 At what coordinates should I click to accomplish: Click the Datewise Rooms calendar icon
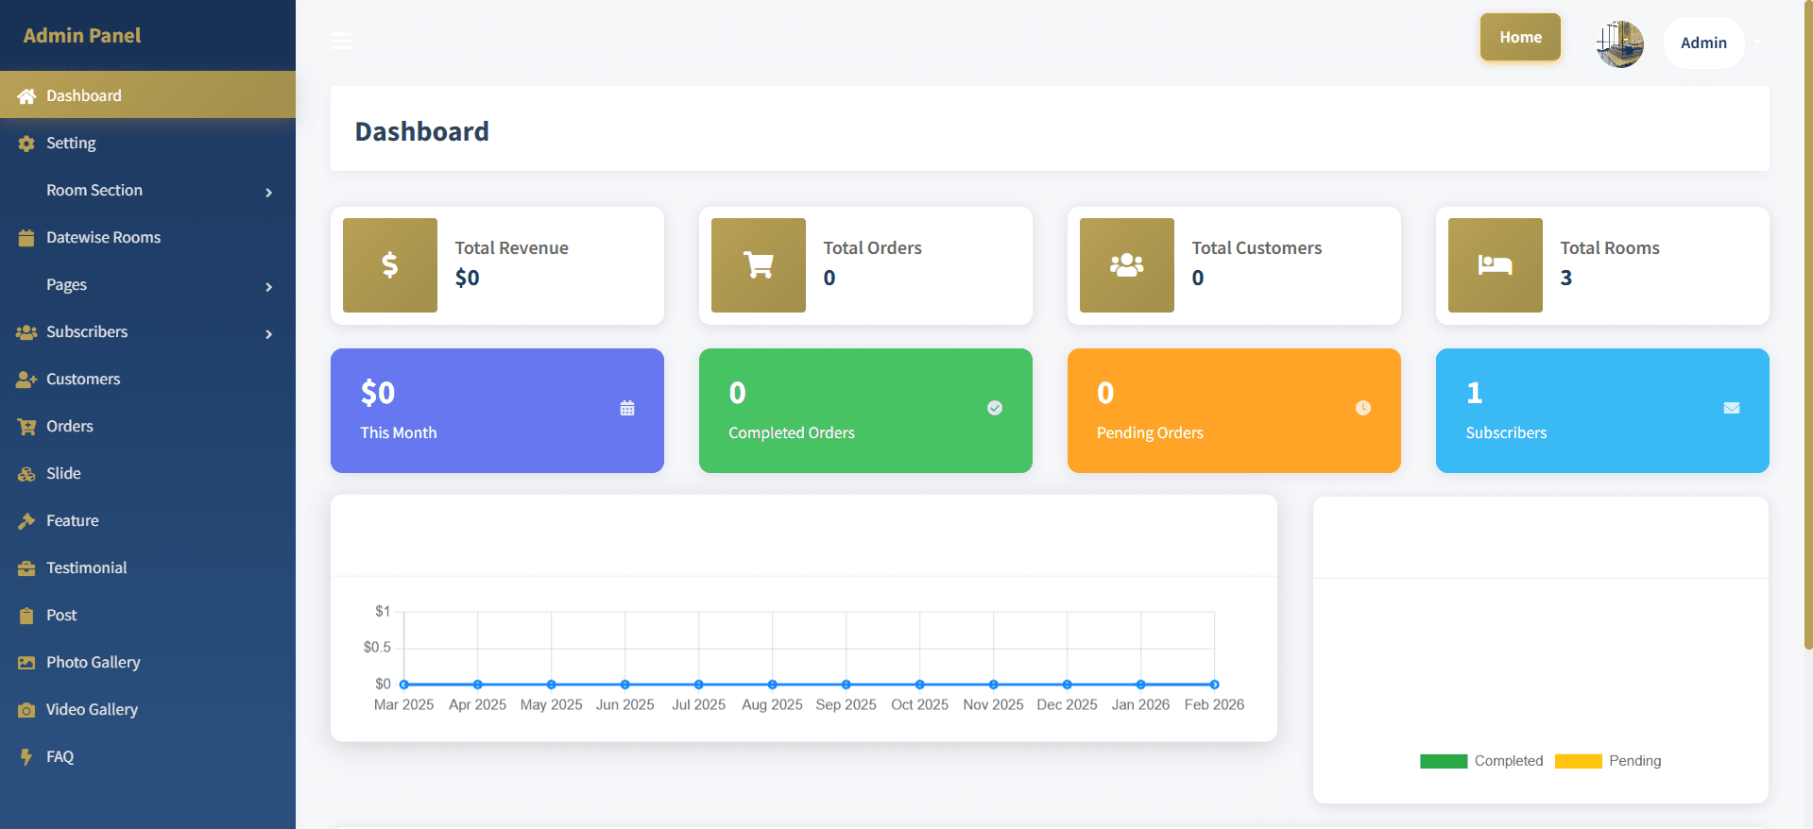click(x=26, y=238)
